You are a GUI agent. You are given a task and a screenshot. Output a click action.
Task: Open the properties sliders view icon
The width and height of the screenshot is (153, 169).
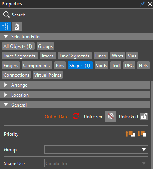pyautogui.click(x=5, y=26)
